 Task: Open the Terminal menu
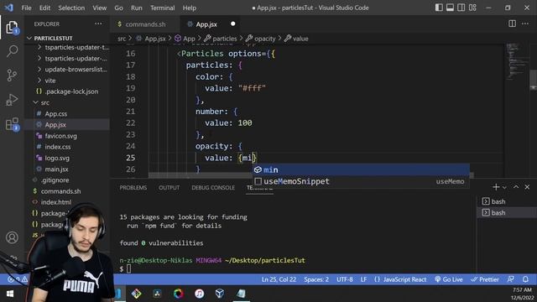point(162,8)
